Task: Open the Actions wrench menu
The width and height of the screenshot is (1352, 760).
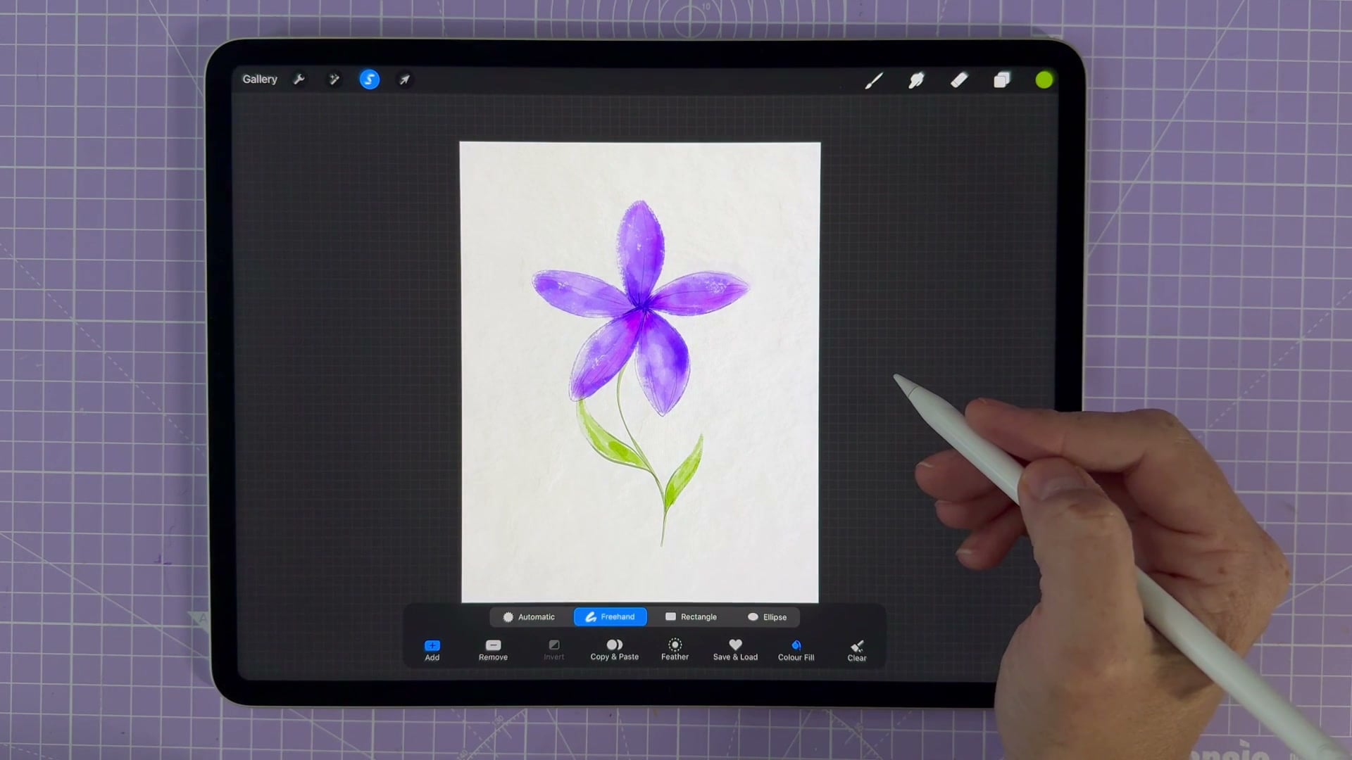Action: [299, 80]
